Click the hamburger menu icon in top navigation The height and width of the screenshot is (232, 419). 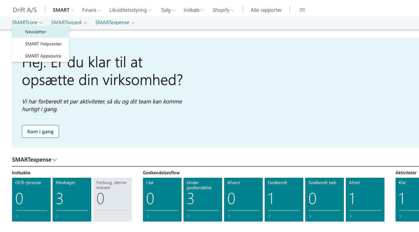pos(302,10)
